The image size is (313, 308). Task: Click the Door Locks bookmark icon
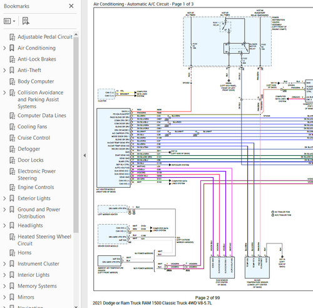pos(13,160)
